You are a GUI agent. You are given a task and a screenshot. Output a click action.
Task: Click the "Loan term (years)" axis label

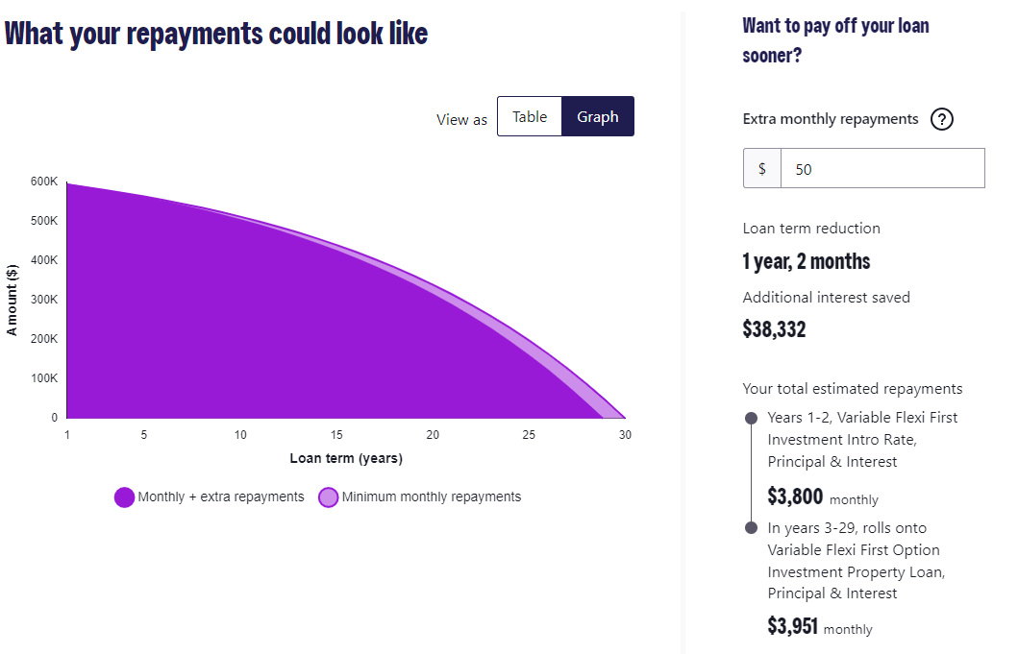point(346,458)
